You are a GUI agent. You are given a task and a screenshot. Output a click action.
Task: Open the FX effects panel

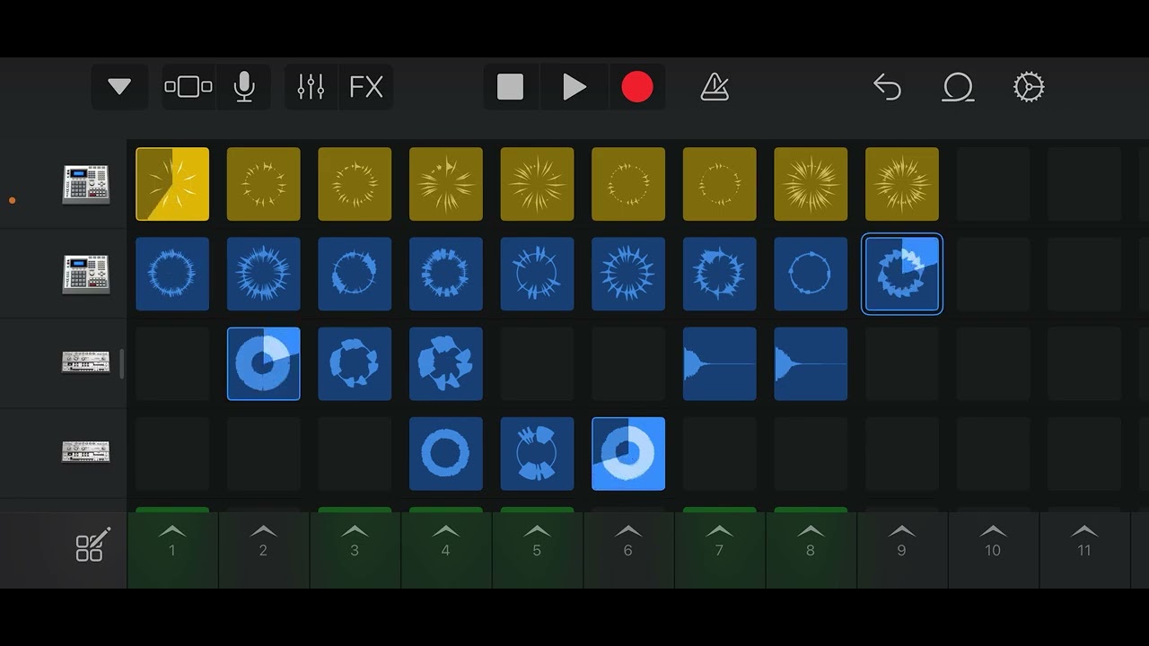(366, 87)
